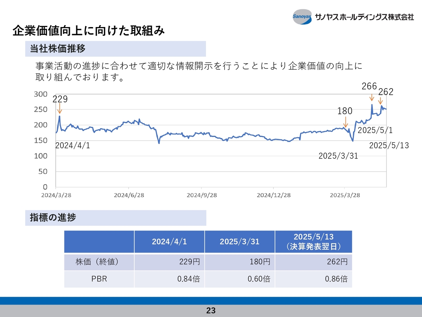Click the 2025/3/28 x-axis label

[345, 195]
